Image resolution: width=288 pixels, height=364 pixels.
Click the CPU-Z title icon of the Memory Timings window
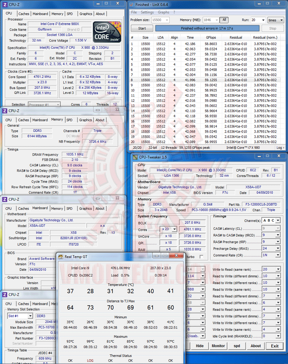coord(4,111)
